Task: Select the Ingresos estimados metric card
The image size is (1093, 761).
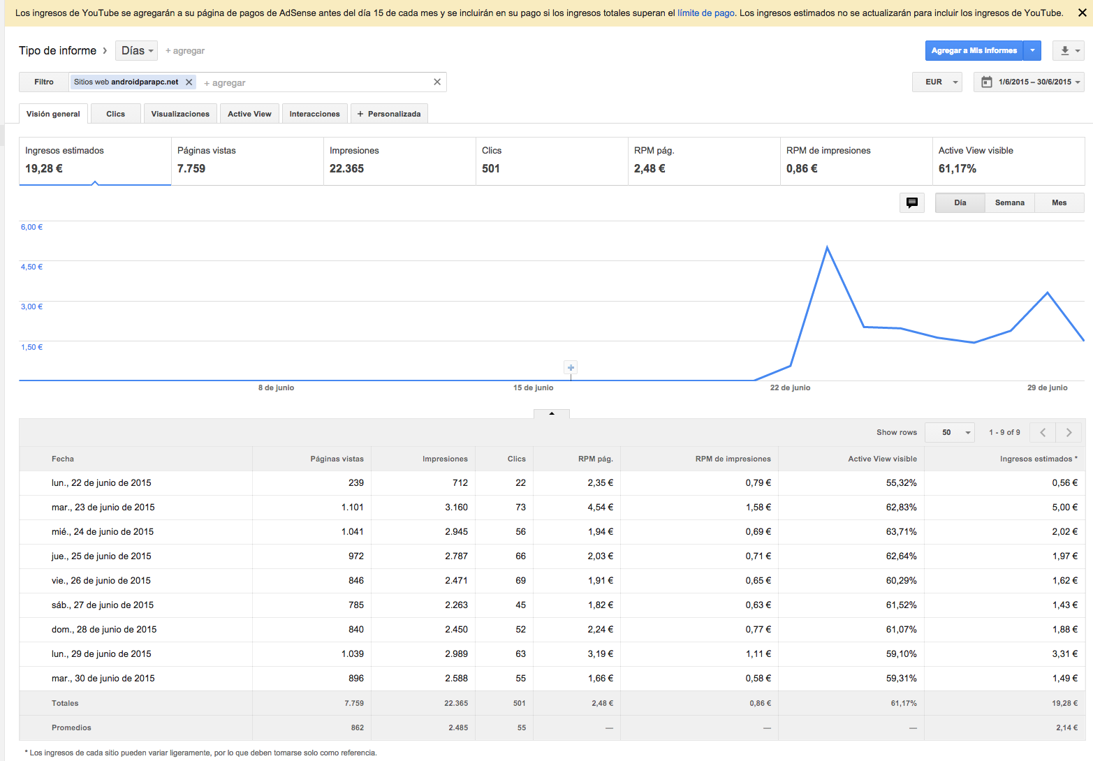Action: 95,161
